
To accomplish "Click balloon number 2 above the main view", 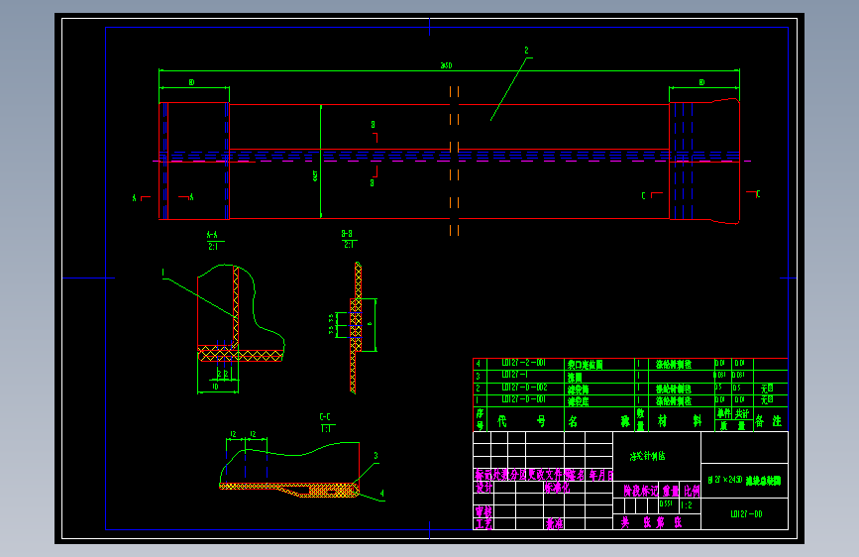I will (526, 51).
